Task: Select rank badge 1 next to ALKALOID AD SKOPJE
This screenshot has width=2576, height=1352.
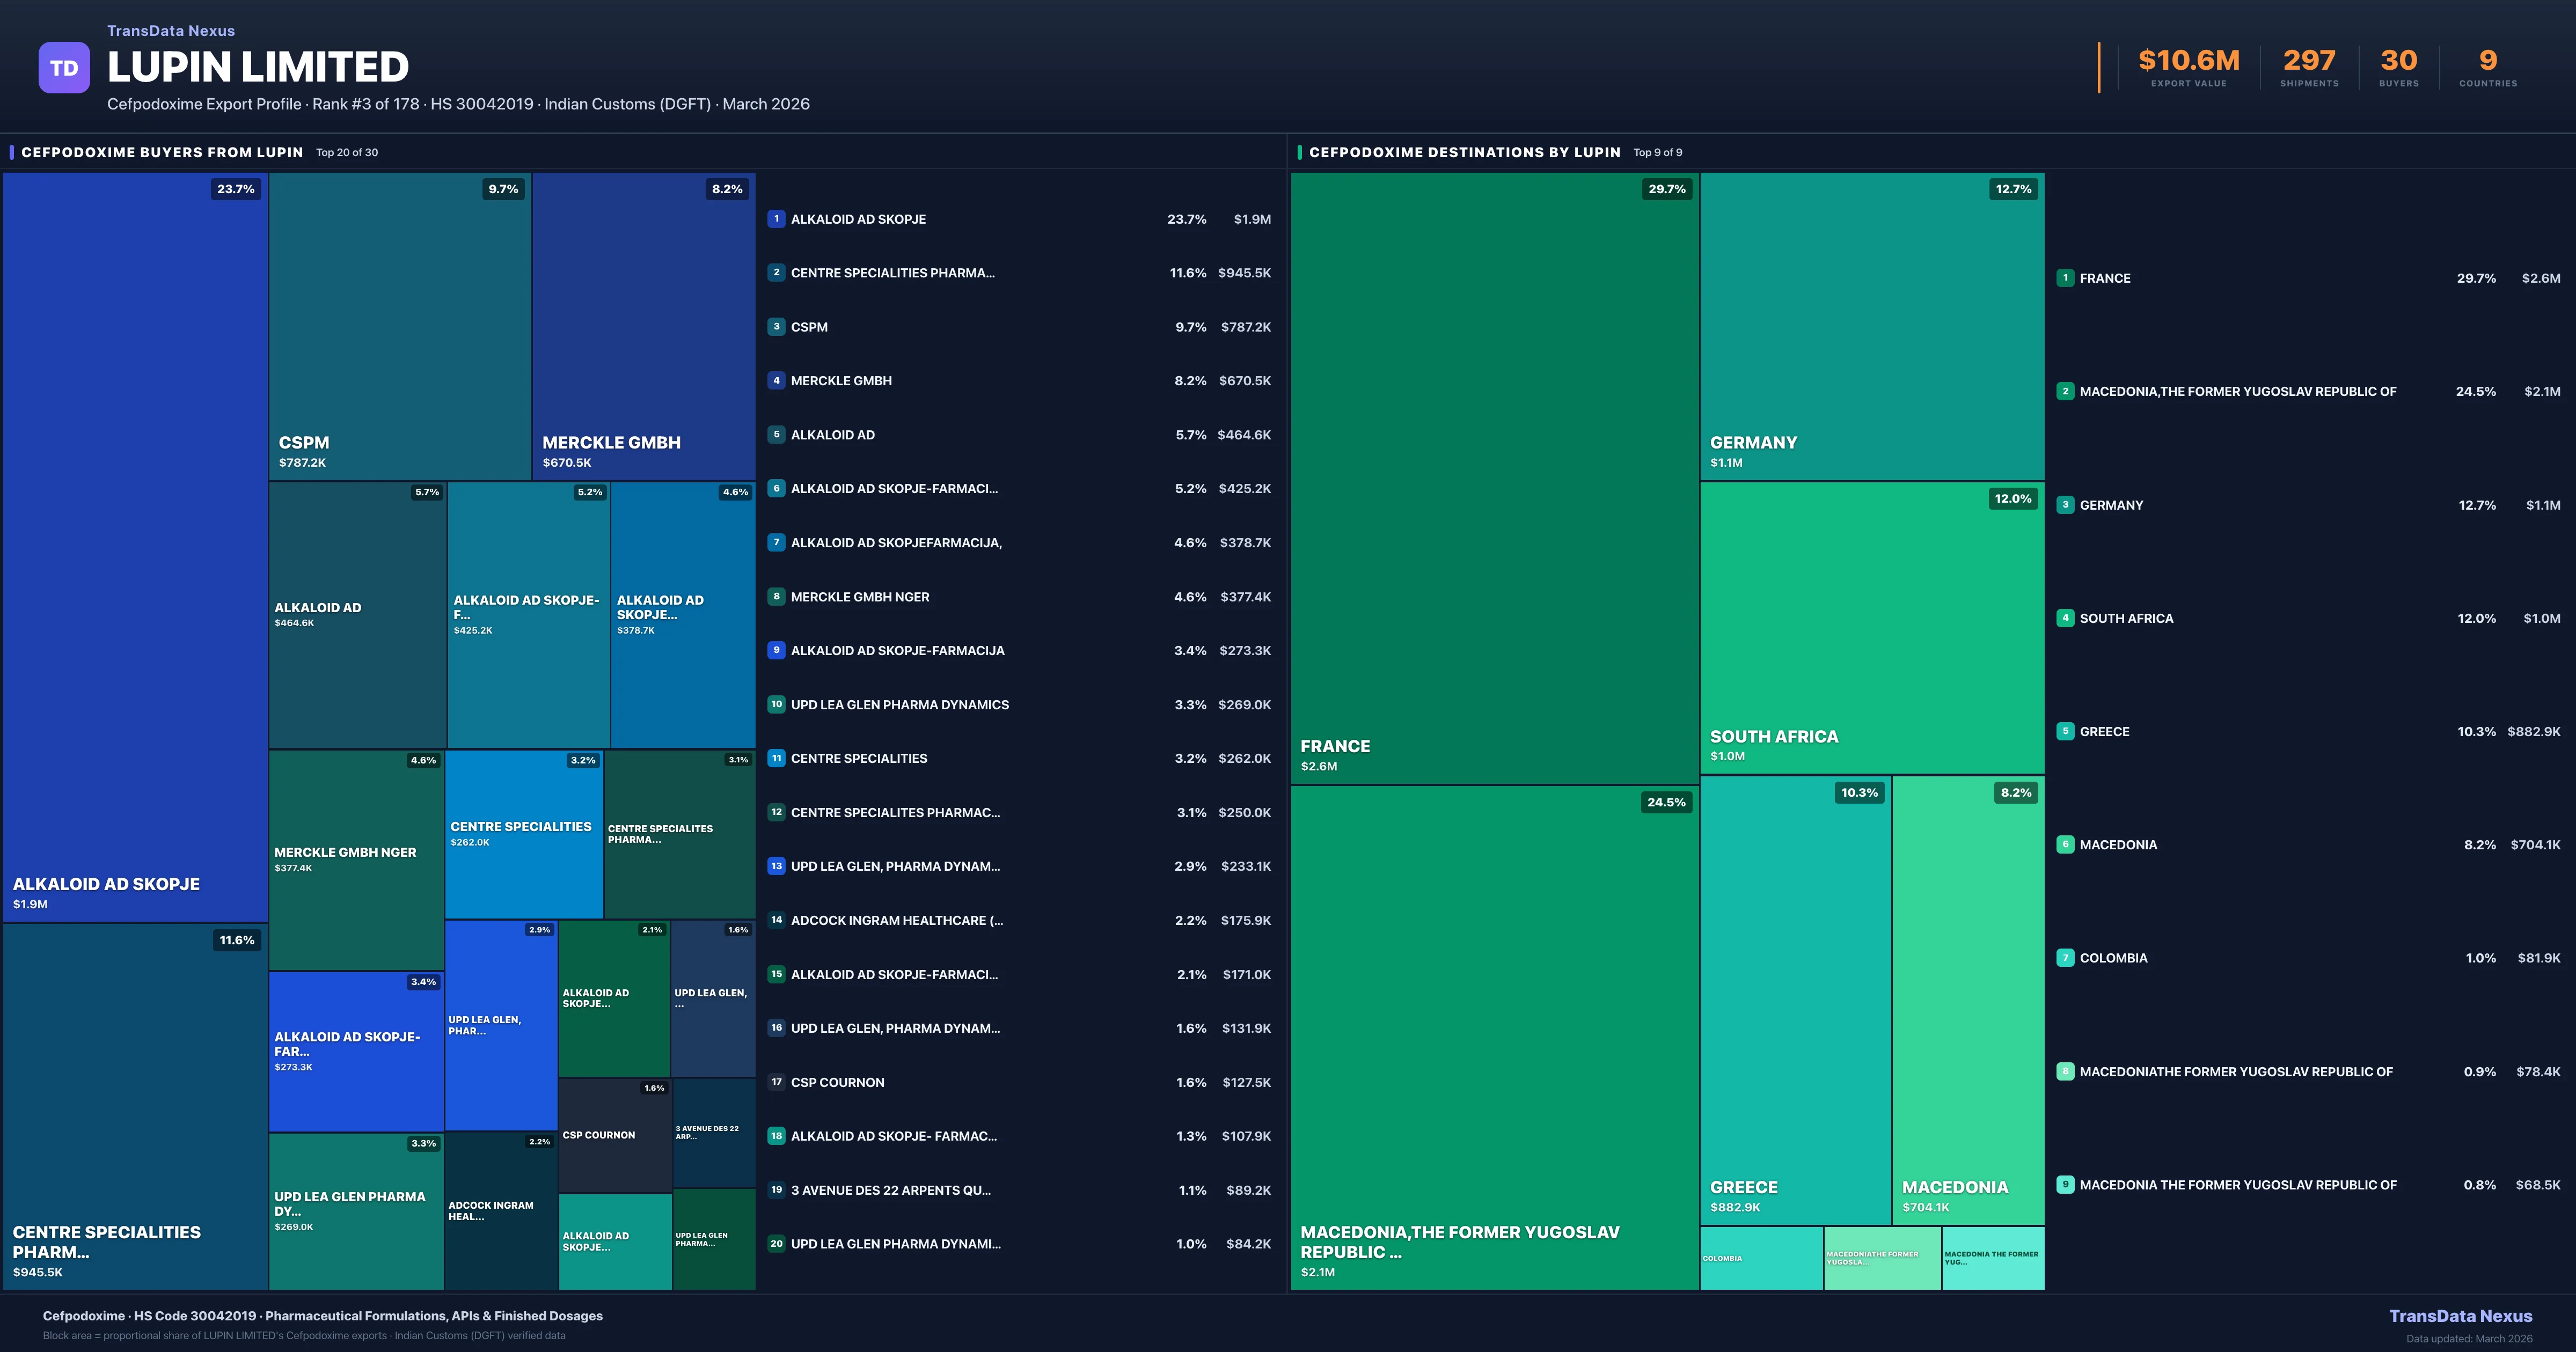Action: click(776, 219)
